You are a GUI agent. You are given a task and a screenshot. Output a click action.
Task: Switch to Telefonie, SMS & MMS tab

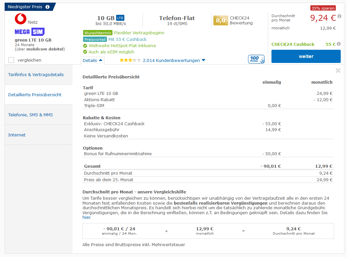click(30, 115)
